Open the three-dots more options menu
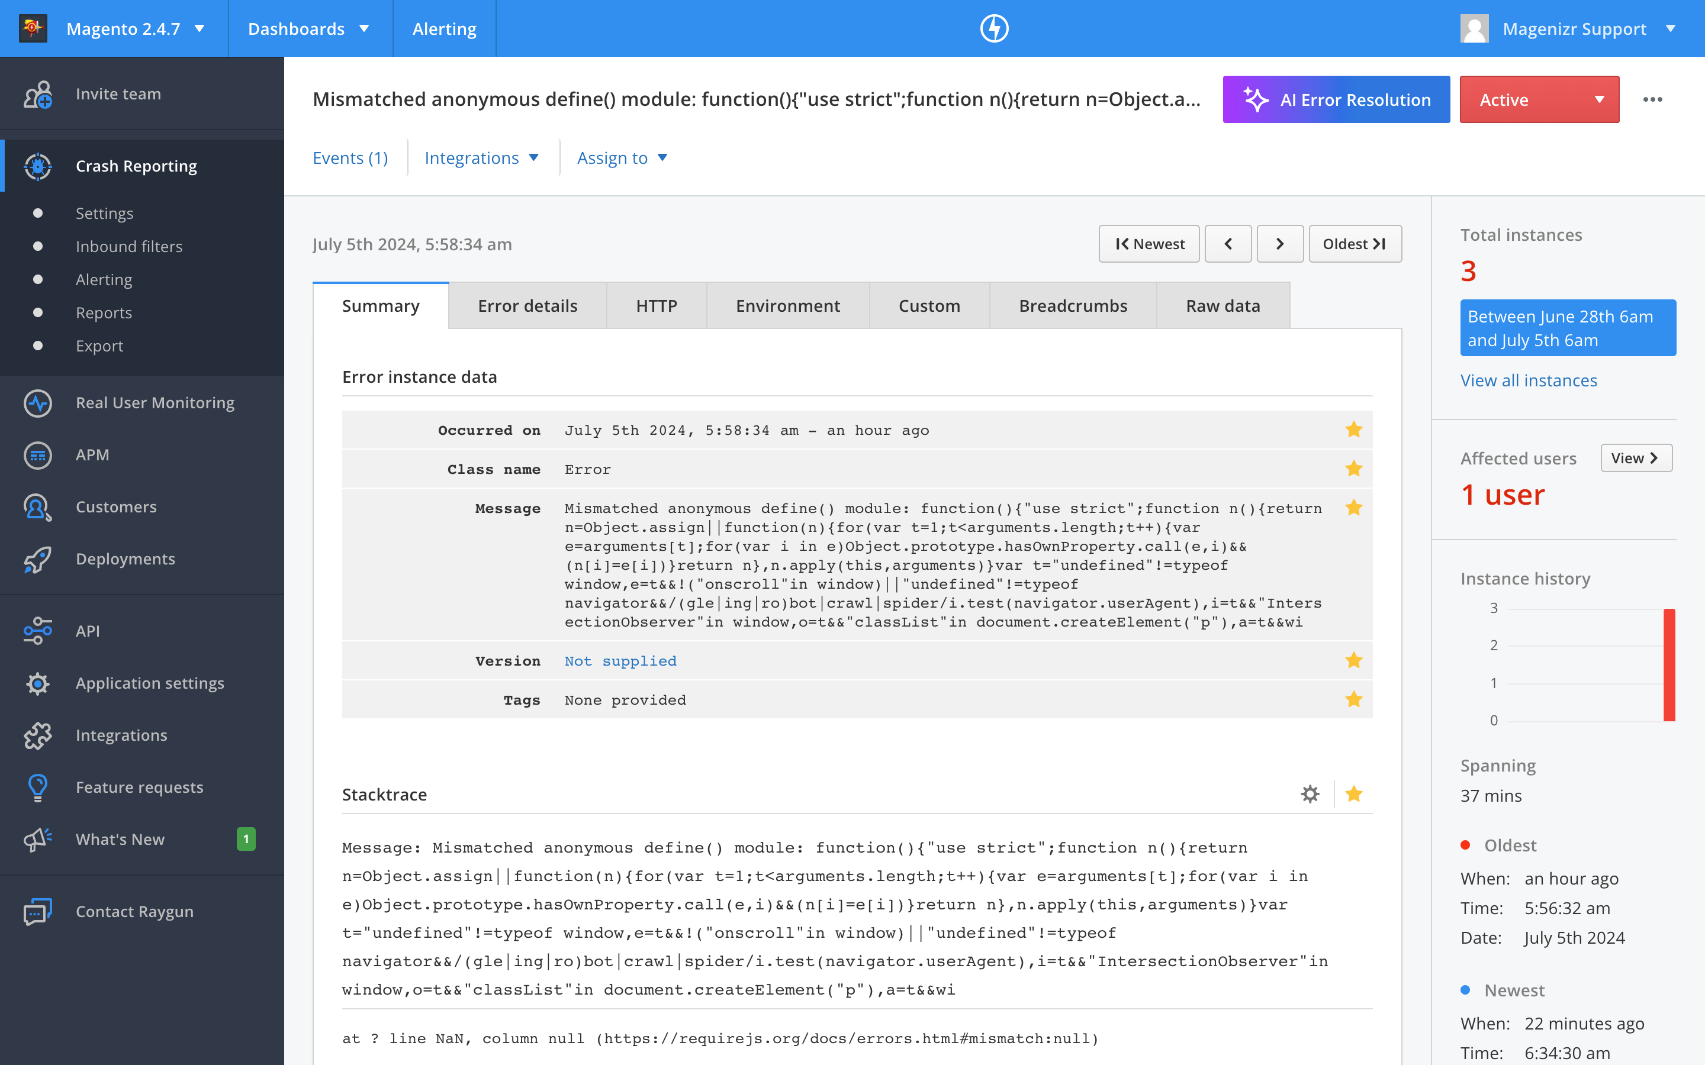This screenshot has height=1065, width=1705. point(1652,100)
